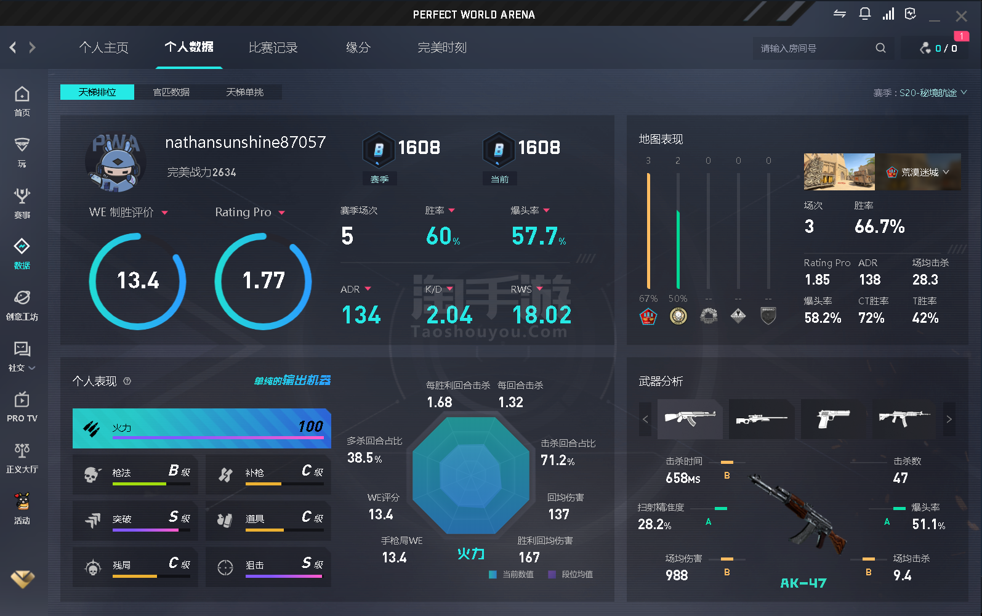Select the first map icon under 67%
Screen dimensions: 982x616
pos(648,316)
